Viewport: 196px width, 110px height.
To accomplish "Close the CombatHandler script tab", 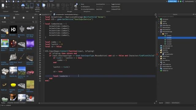I will [79, 15].
